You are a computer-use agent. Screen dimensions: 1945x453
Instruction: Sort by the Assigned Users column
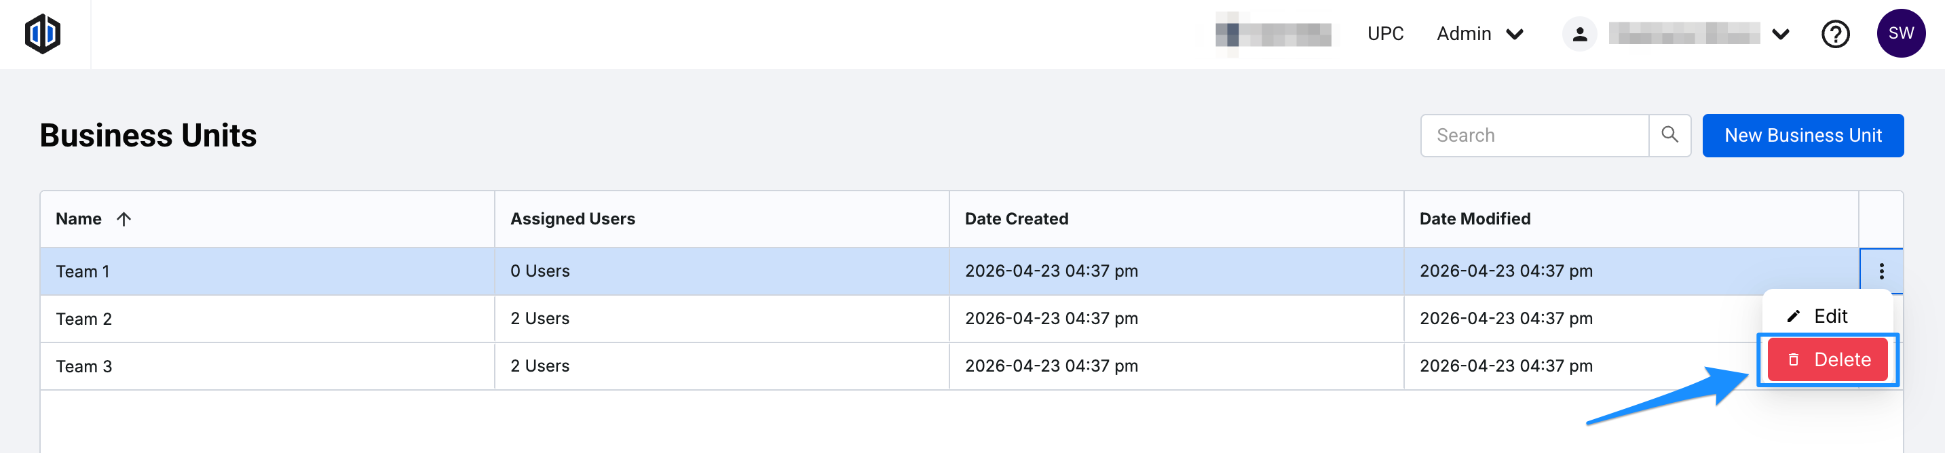[x=572, y=219]
